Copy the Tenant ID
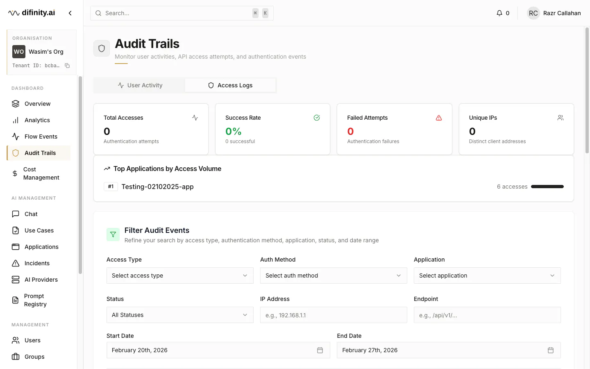Viewport: 590px width, 369px height. point(67,66)
